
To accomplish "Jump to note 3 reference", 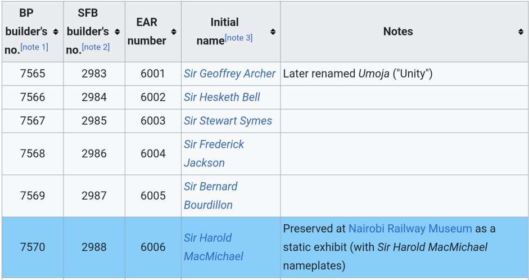I will 238,38.
